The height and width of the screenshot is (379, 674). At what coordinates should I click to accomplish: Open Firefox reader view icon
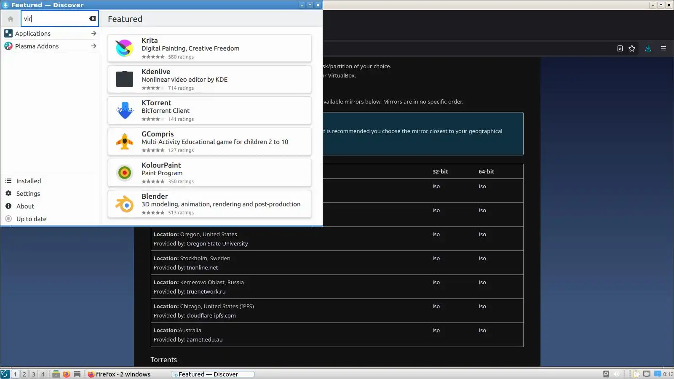pos(620,48)
